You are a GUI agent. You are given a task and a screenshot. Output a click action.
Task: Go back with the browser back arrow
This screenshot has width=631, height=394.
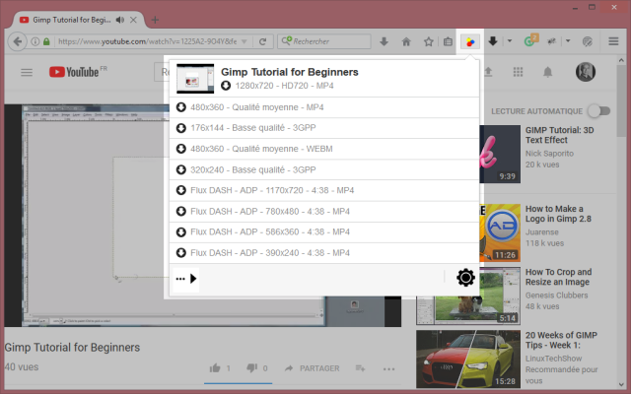[x=18, y=41]
